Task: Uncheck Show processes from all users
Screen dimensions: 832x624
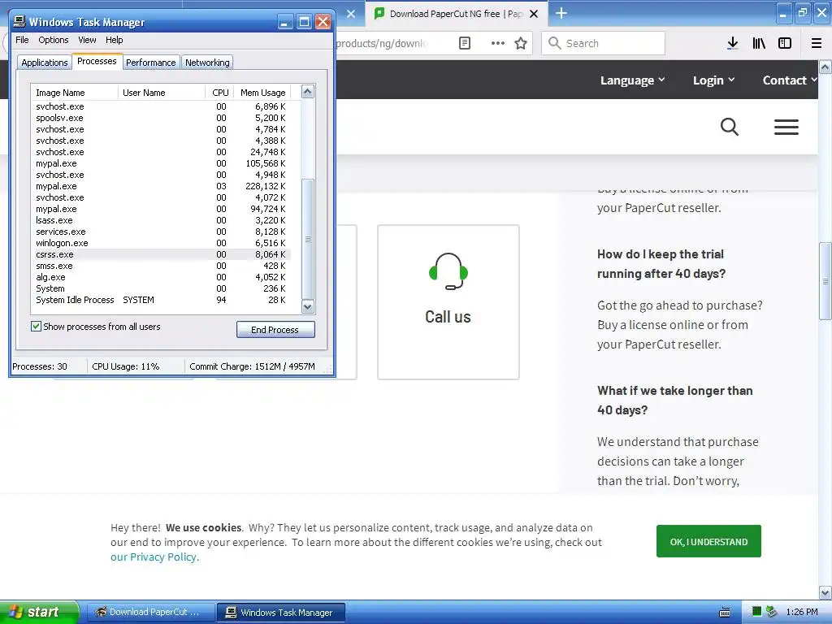Action: [36, 327]
